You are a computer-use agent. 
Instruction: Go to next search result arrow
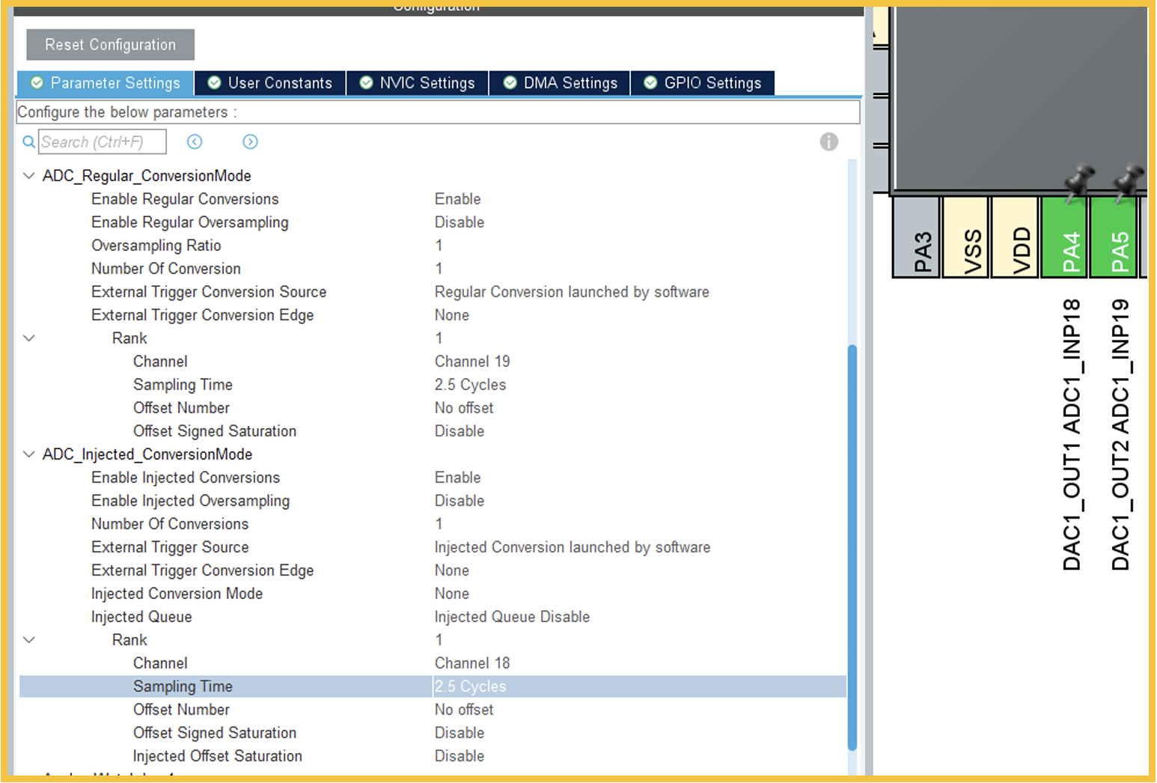250,141
